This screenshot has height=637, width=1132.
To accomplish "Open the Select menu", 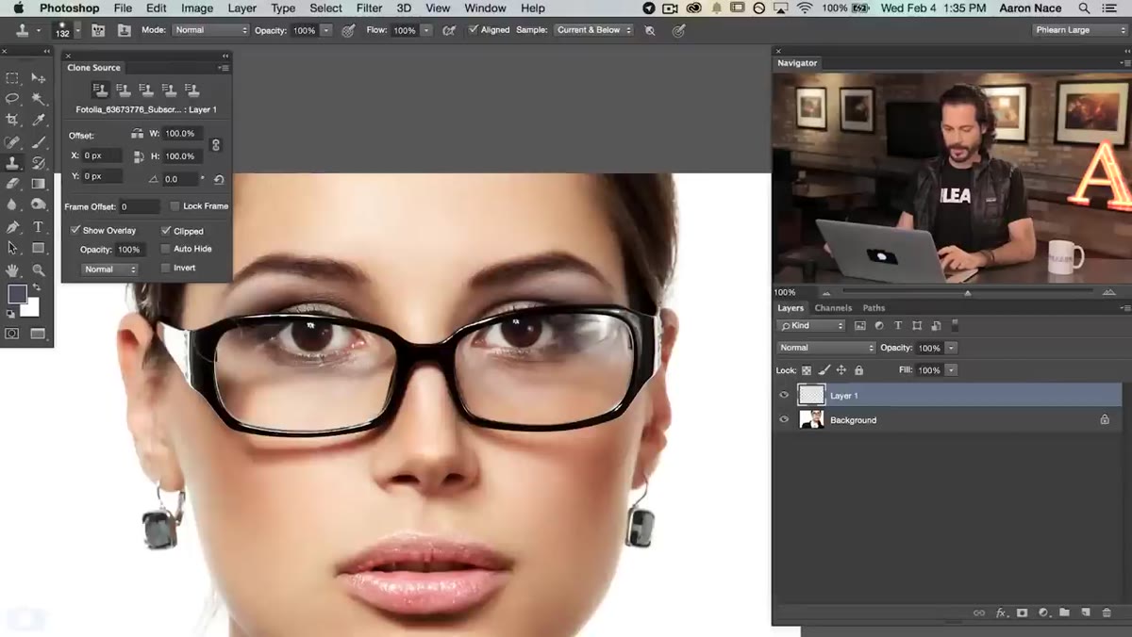I will pyautogui.click(x=325, y=8).
